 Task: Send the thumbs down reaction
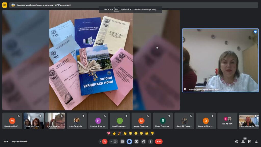click(152, 133)
